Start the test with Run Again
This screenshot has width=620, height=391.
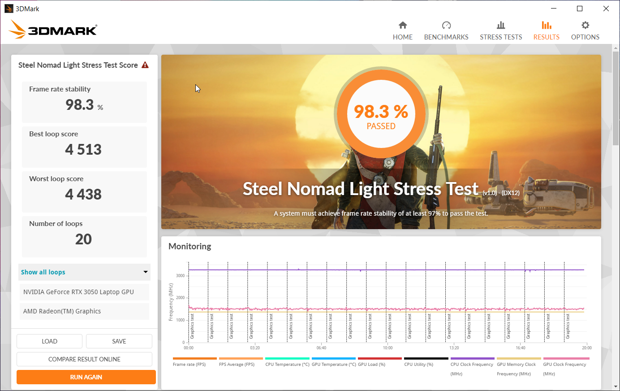coord(86,377)
